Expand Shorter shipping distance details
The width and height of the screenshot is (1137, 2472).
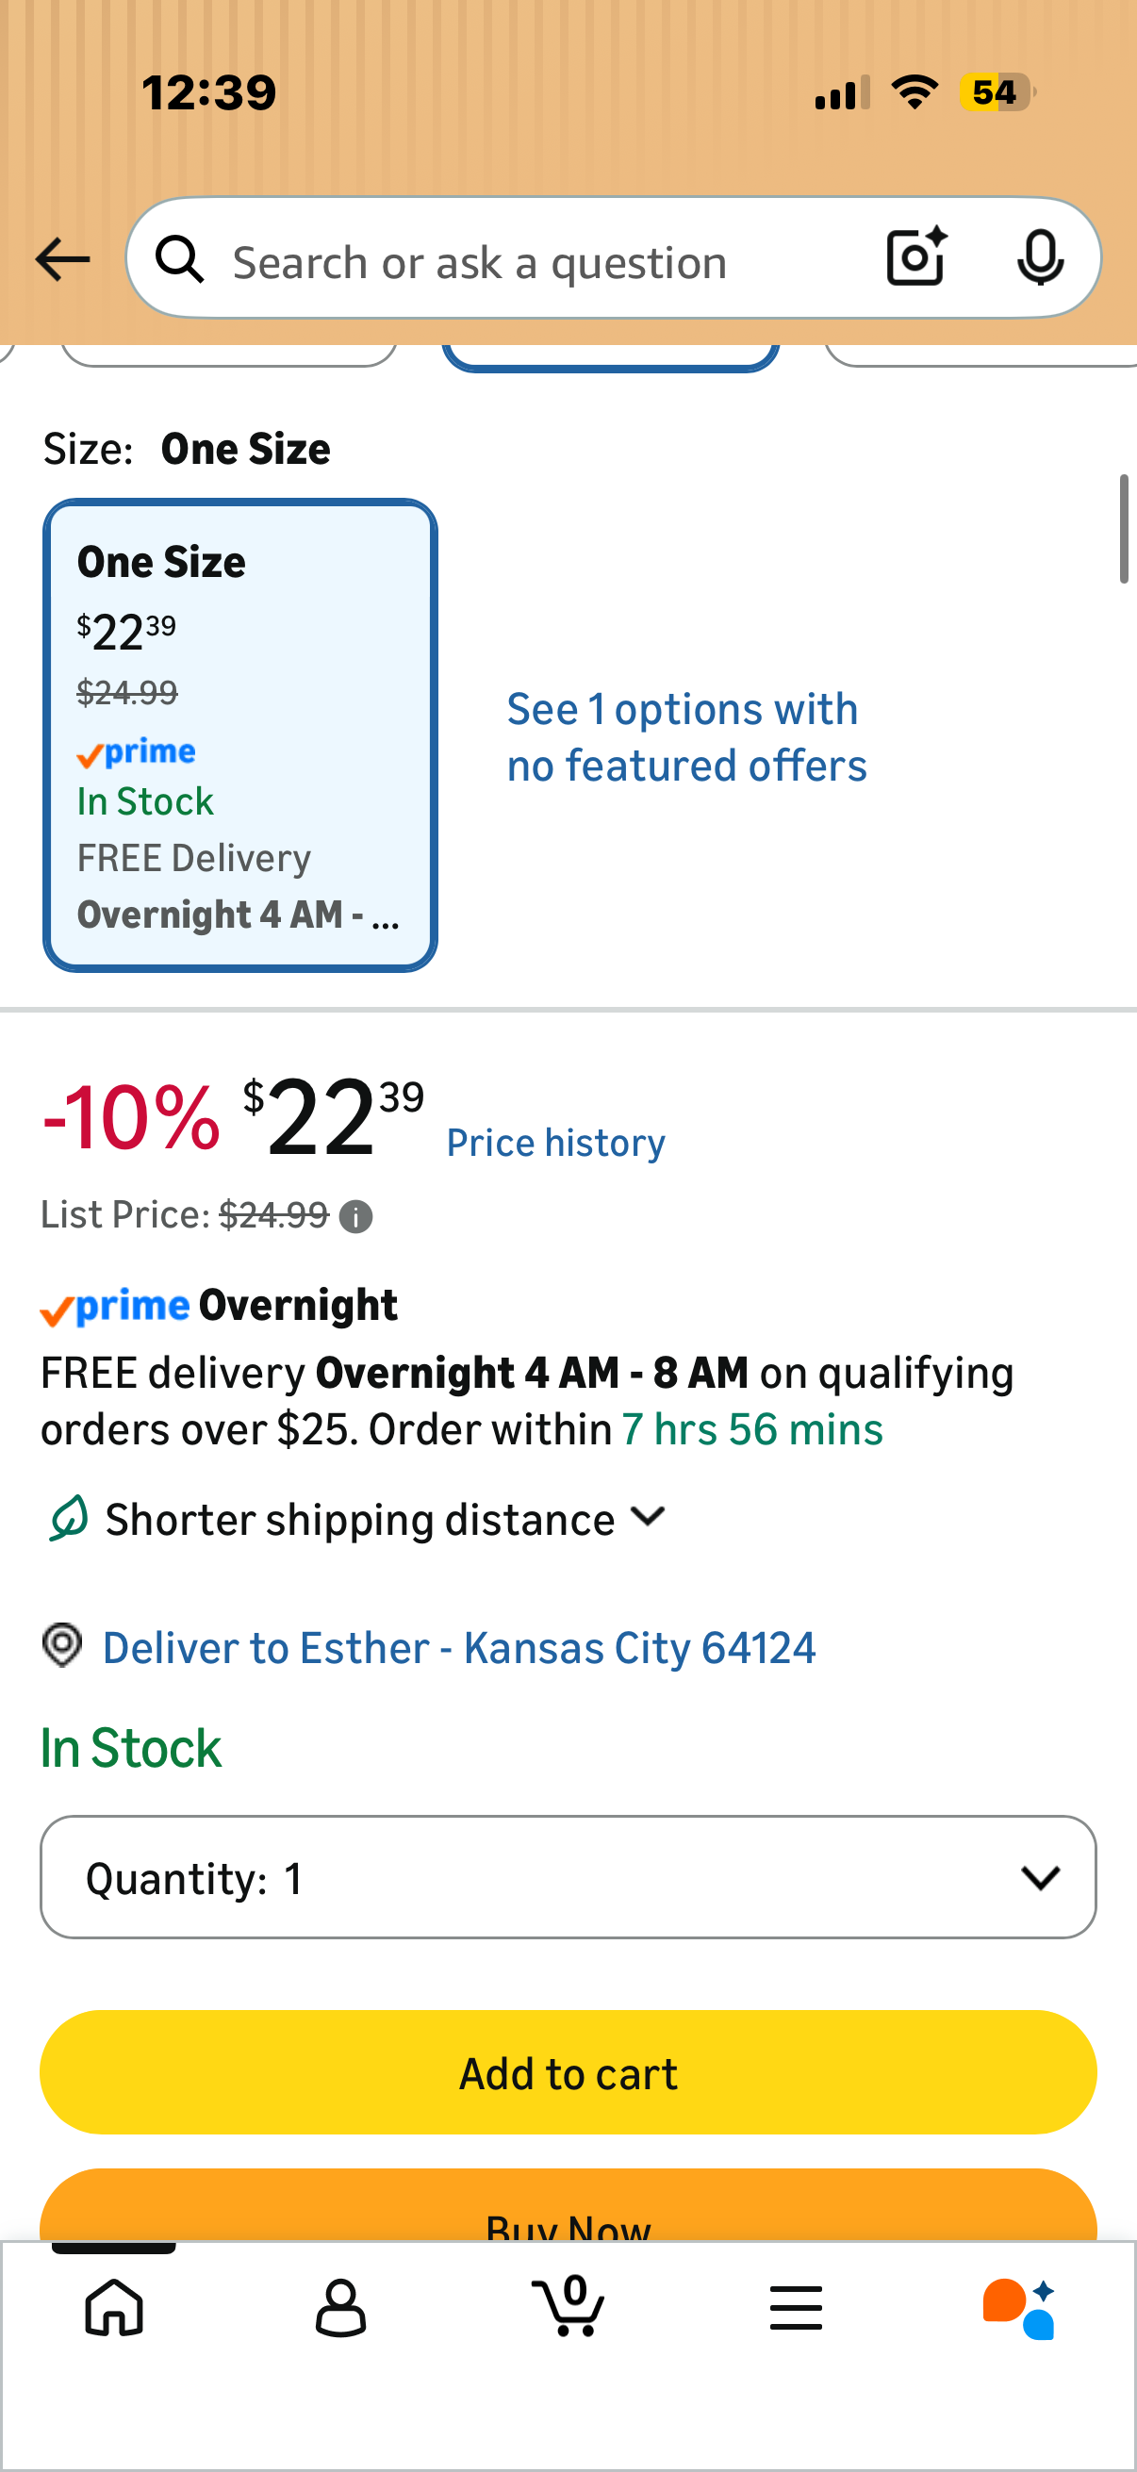click(357, 1519)
